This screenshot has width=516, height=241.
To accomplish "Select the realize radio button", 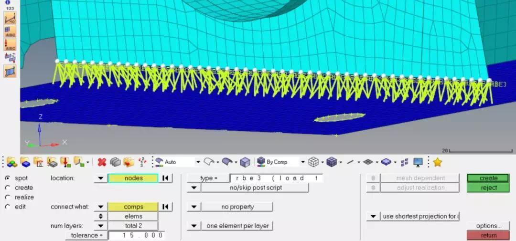I will coord(8,197).
